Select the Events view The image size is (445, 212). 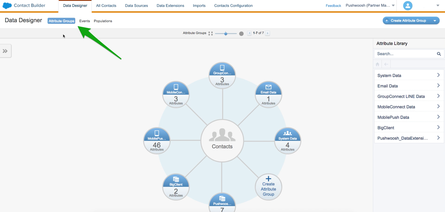coord(85,21)
